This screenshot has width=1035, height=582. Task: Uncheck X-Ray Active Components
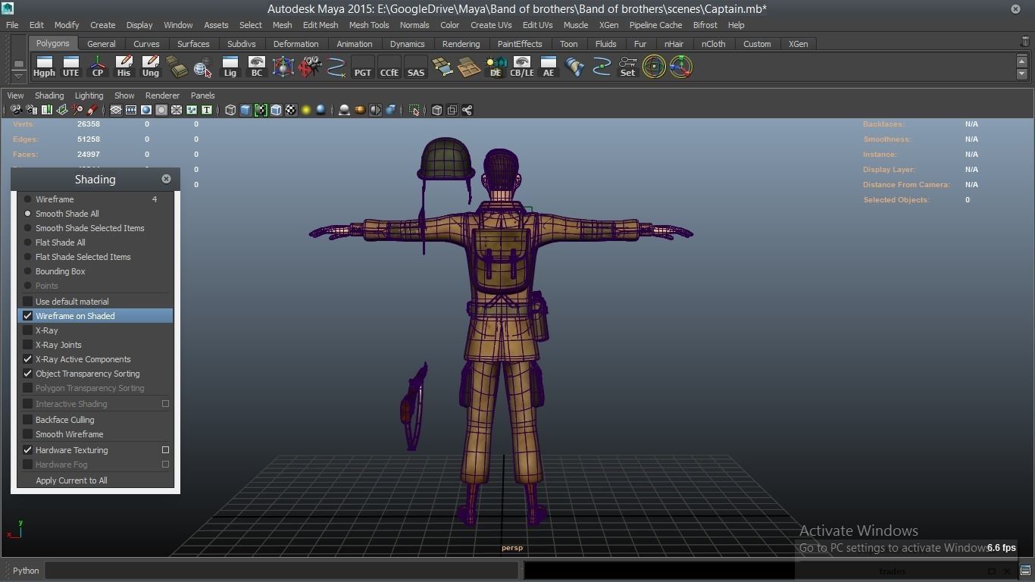coord(28,359)
